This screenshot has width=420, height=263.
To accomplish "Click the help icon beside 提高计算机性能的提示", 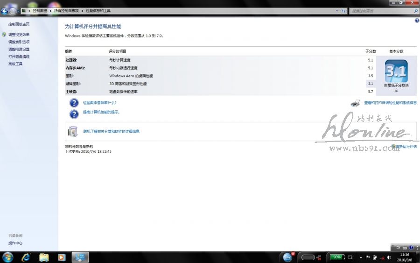I will pyautogui.click(x=74, y=114).
